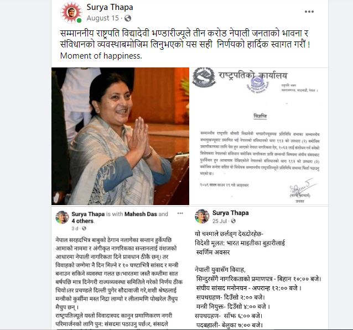
Task: Click the green online status dot on avatar
Action: 79,20
